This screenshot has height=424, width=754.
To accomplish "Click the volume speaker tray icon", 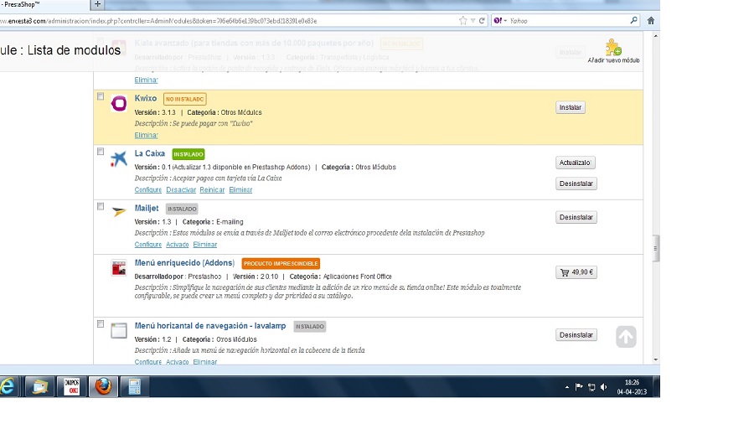I will point(604,387).
